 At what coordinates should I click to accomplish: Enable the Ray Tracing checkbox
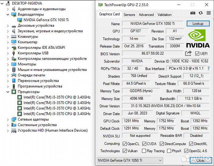[144, 151]
